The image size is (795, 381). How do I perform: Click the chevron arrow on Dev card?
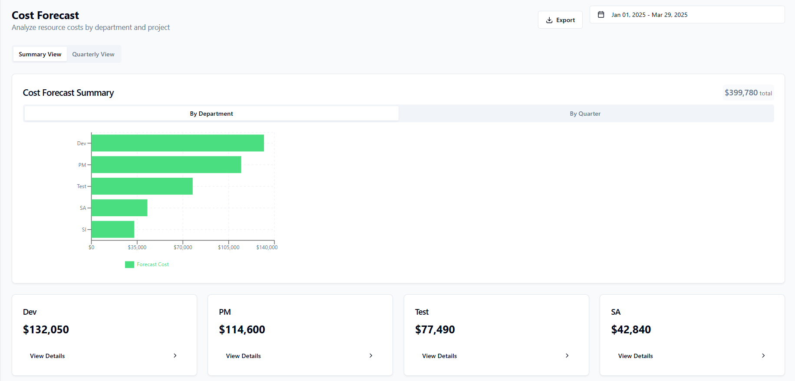coord(175,355)
